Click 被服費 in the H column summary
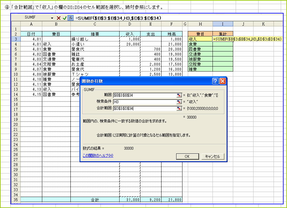 click(200, 59)
